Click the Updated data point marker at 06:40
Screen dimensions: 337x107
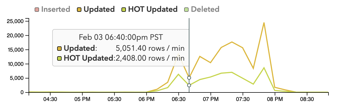click(189, 78)
